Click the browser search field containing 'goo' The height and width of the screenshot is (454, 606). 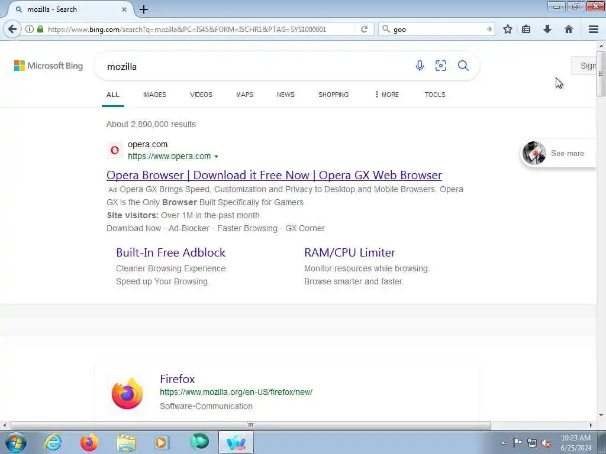point(438,30)
